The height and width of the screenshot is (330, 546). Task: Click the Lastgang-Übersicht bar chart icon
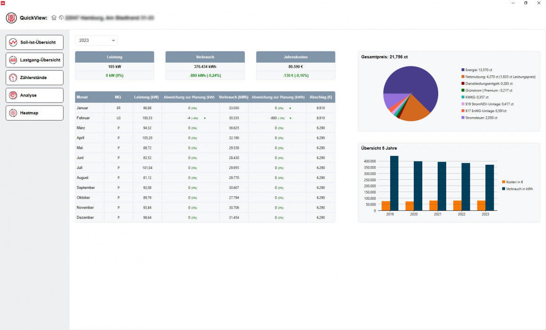pos(13,60)
